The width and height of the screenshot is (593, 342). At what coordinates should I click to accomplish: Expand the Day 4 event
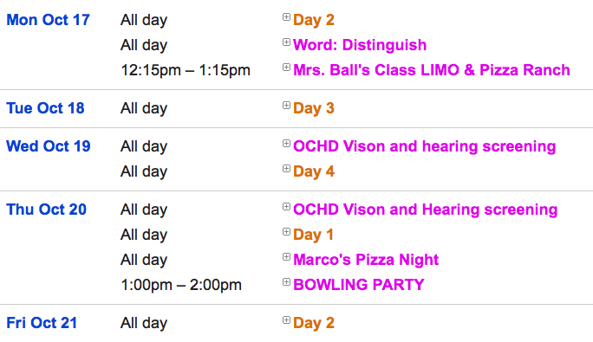tap(286, 169)
